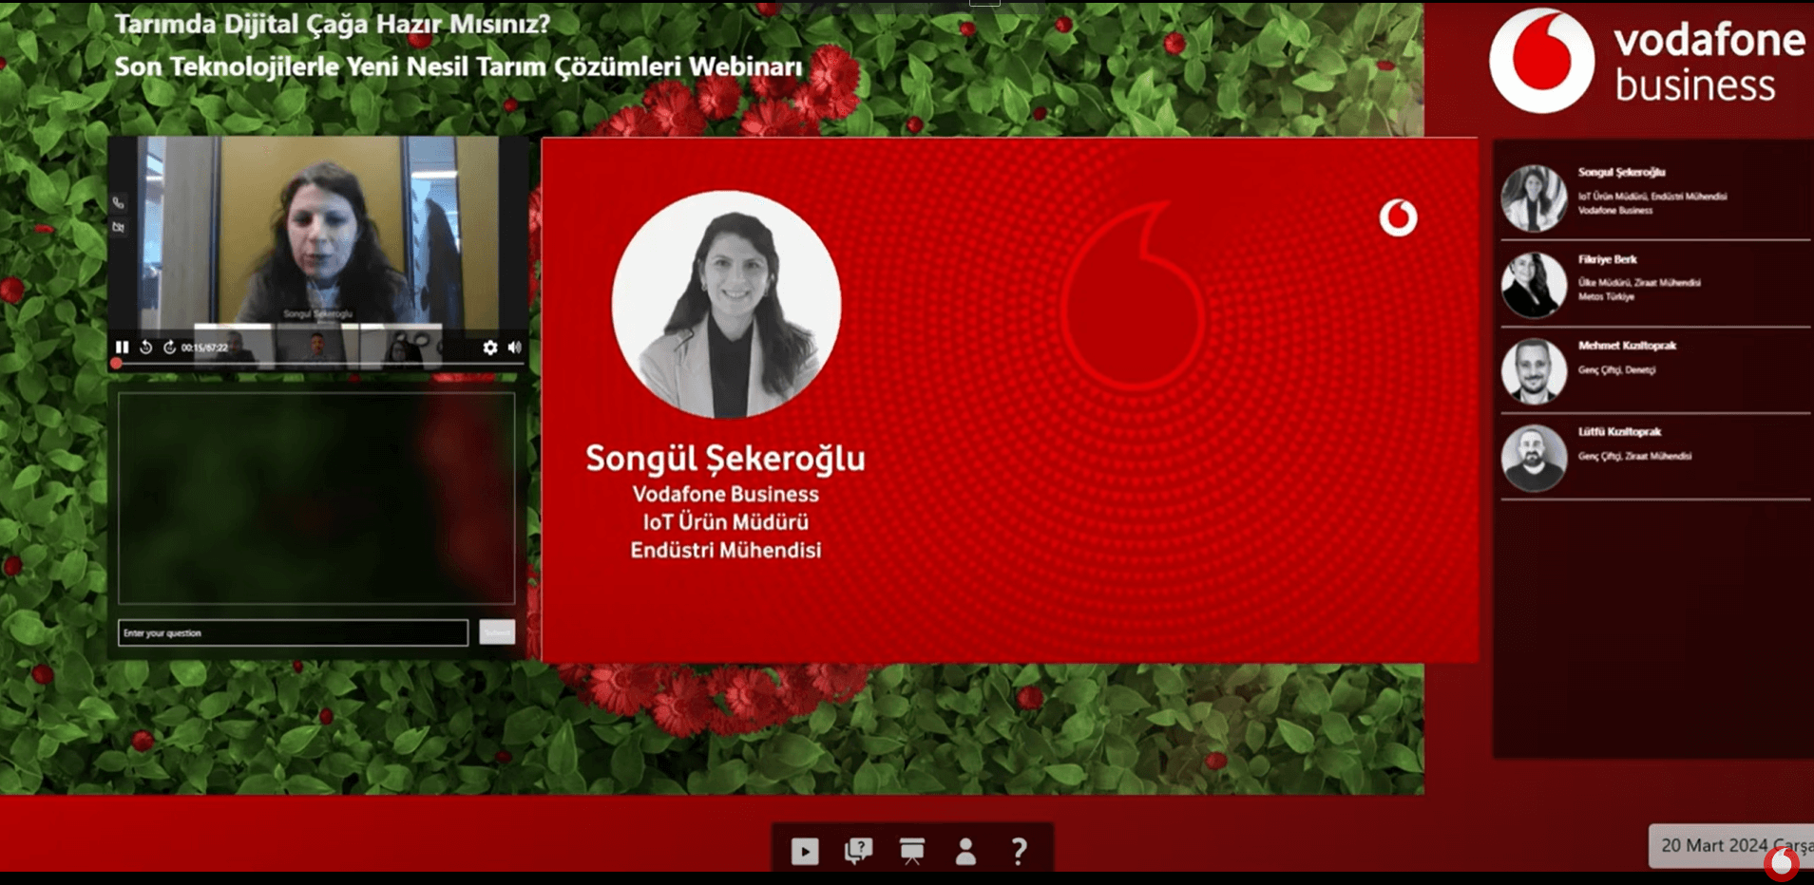Select speaker Mehmet Kızıltoprak in the list
The width and height of the screenshot is (1814, 885).
pyautogui.click(x=1653, y=370)
